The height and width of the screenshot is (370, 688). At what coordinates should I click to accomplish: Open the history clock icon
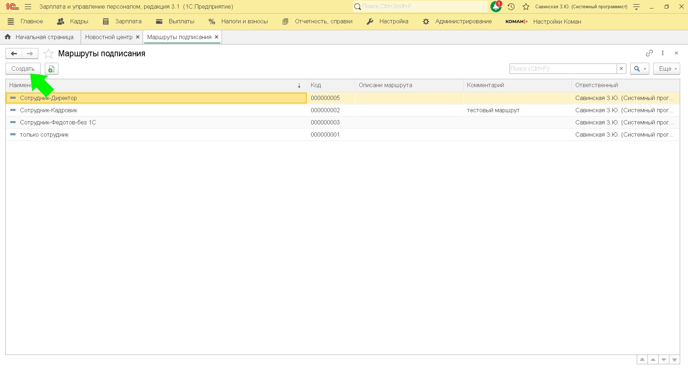(x=511, y=6)
